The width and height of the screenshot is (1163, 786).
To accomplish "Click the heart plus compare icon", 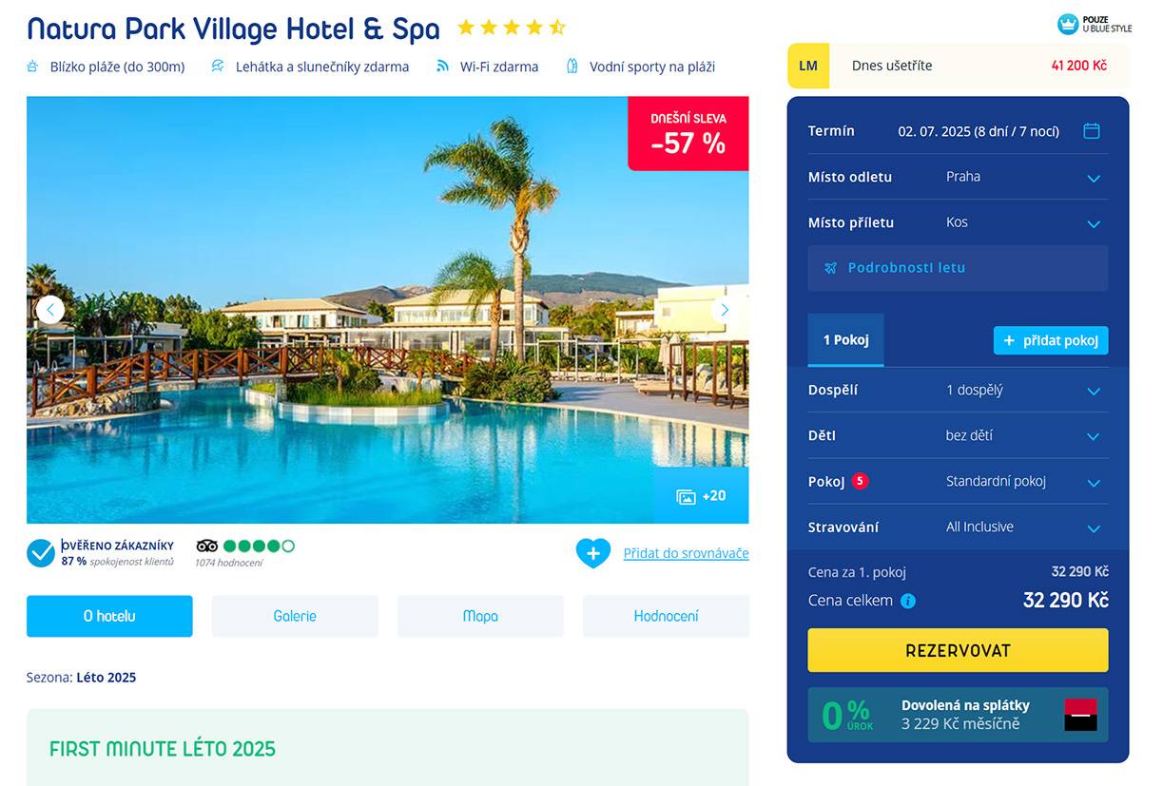I will (593, 553).
